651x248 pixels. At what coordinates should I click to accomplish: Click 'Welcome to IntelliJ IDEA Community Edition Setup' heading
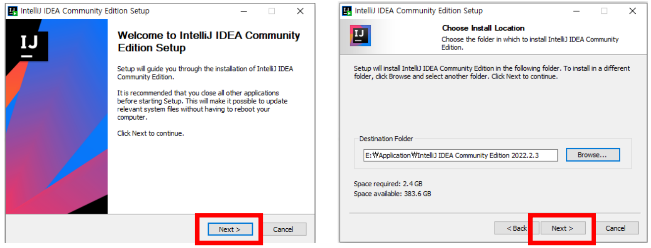tap(209, 42)
